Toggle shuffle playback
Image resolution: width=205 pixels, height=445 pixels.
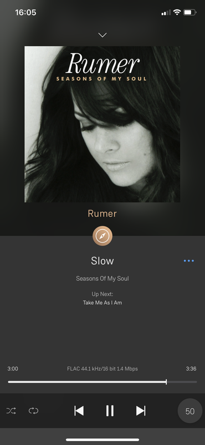(11, 411)
